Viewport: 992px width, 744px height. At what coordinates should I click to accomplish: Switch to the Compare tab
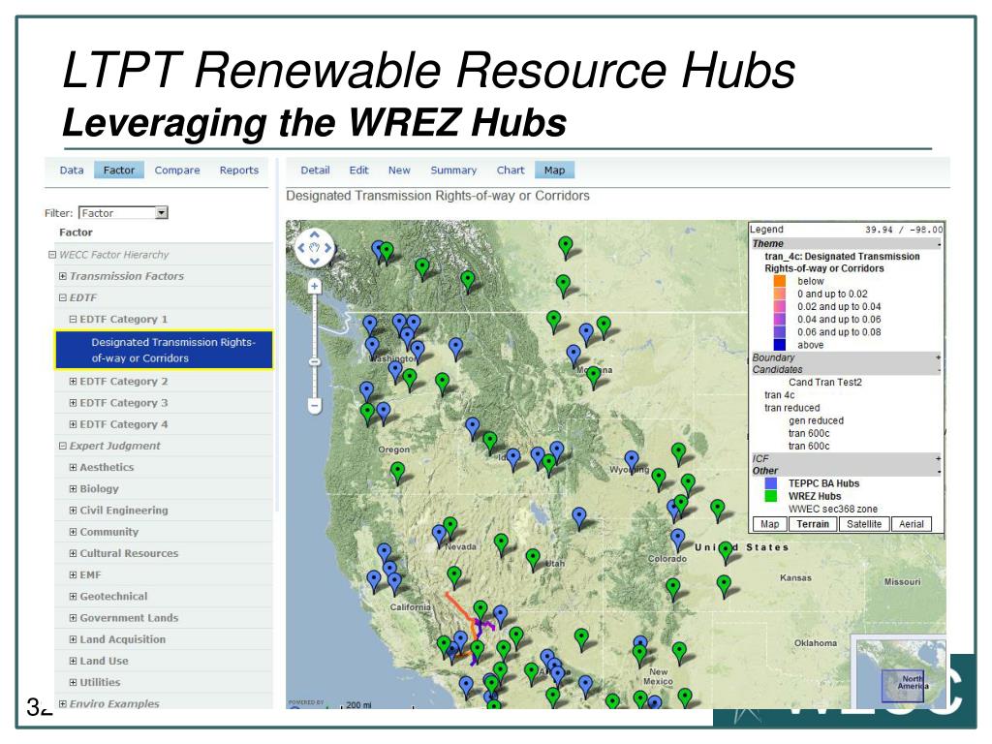coord(177,170)
